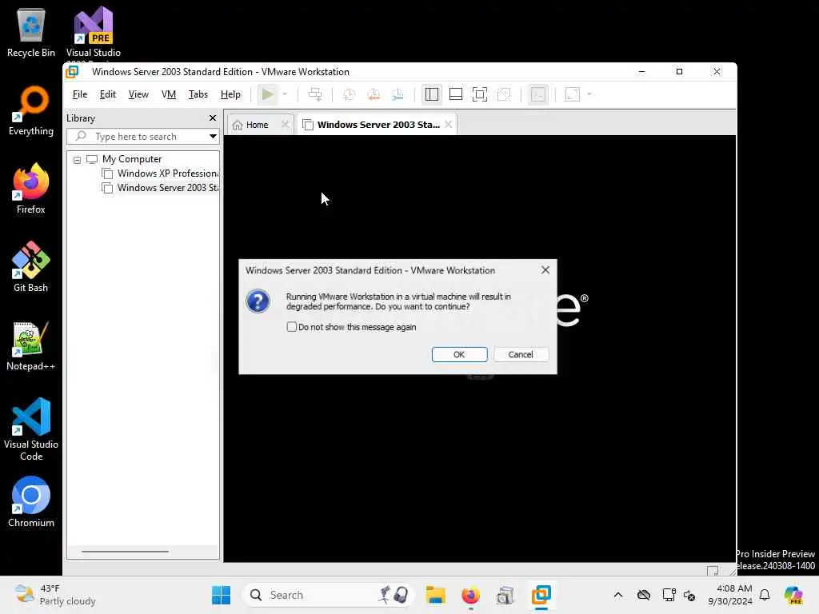819x614 pixels.
Task: Open the notifications bell icon
Action: click(x=765, y=595)
